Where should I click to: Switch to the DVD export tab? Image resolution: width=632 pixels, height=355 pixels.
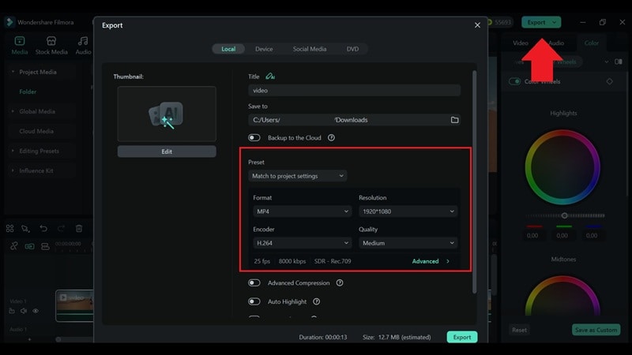tap(352, 49)
